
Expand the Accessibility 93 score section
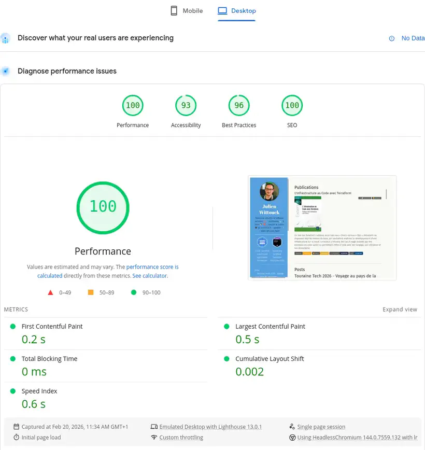point(186,105)
